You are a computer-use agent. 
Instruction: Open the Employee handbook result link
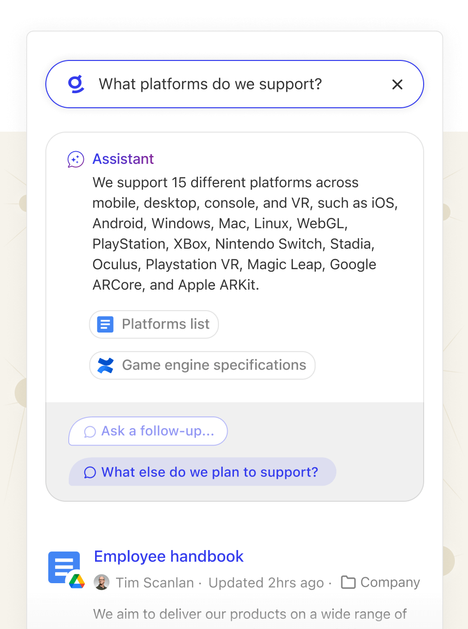point(169,556)
